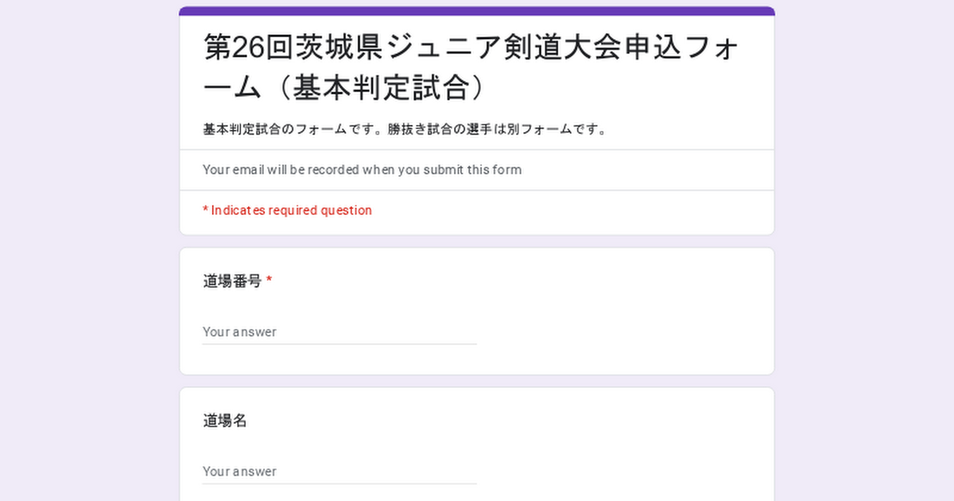Click the purple accent bar atop the form
This screenshot has height=501, width=954.
[x=477, y=10]
